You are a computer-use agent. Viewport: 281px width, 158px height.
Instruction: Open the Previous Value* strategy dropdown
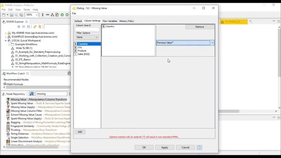tap(212, 43)
